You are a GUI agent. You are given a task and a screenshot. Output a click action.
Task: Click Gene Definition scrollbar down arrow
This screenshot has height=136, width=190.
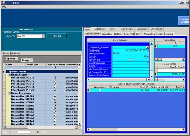point(152,77)
